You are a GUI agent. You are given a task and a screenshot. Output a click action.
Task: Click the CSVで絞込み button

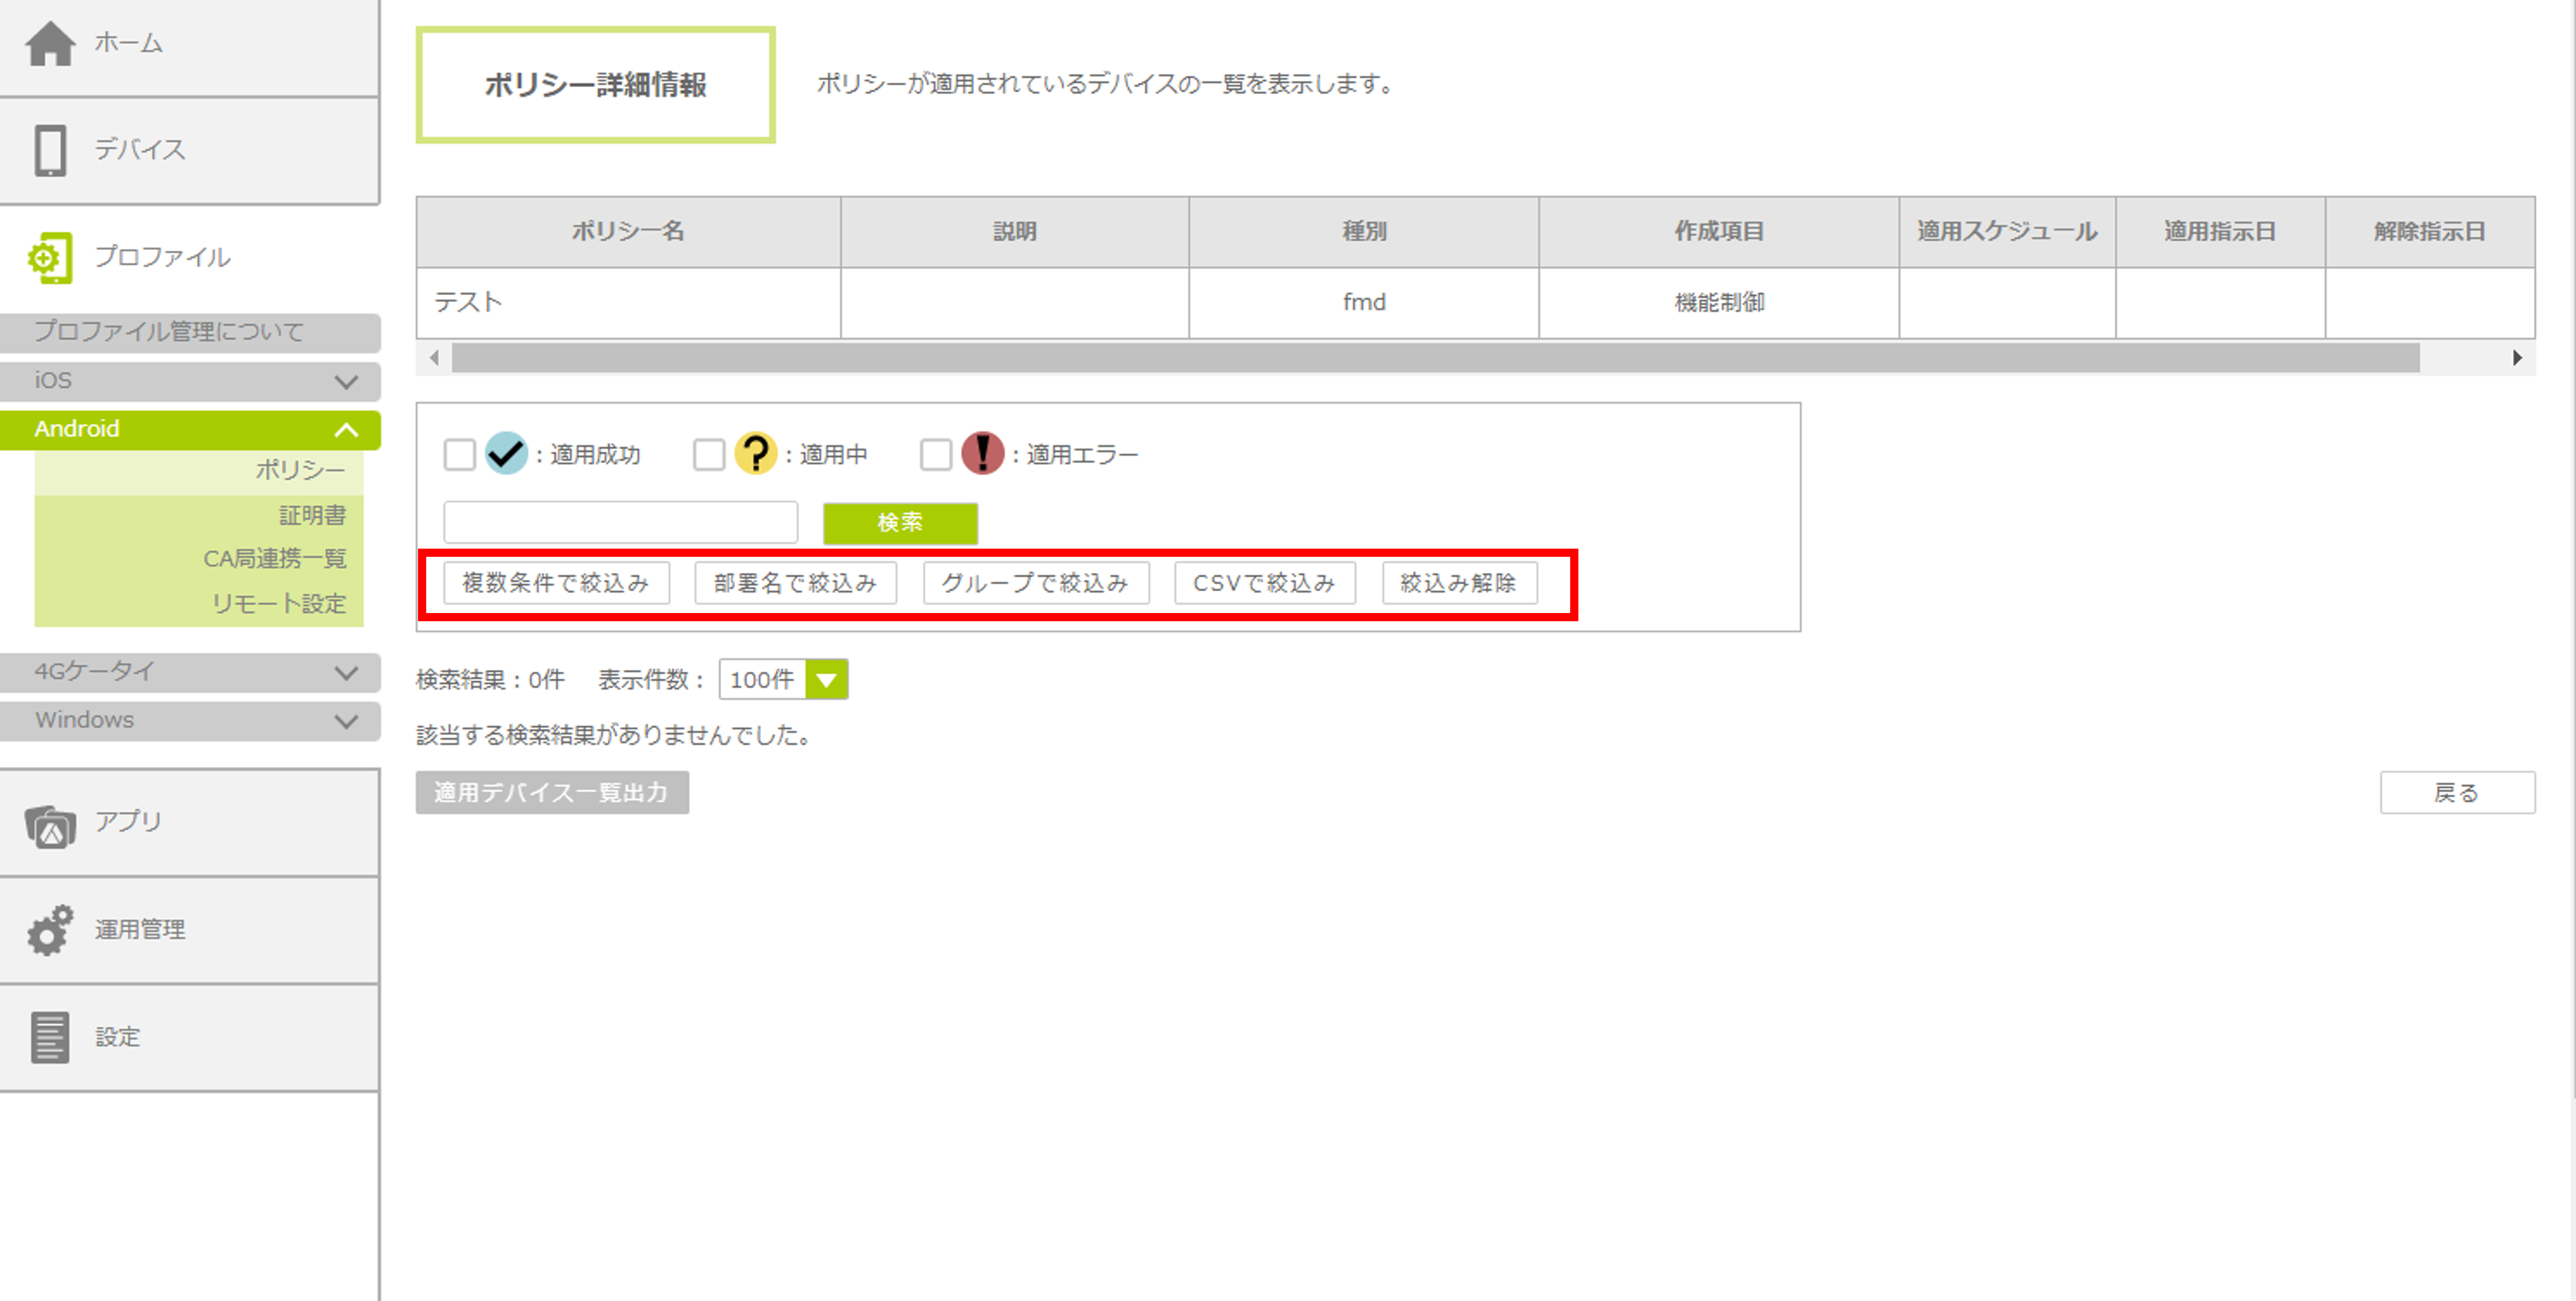1264,583
